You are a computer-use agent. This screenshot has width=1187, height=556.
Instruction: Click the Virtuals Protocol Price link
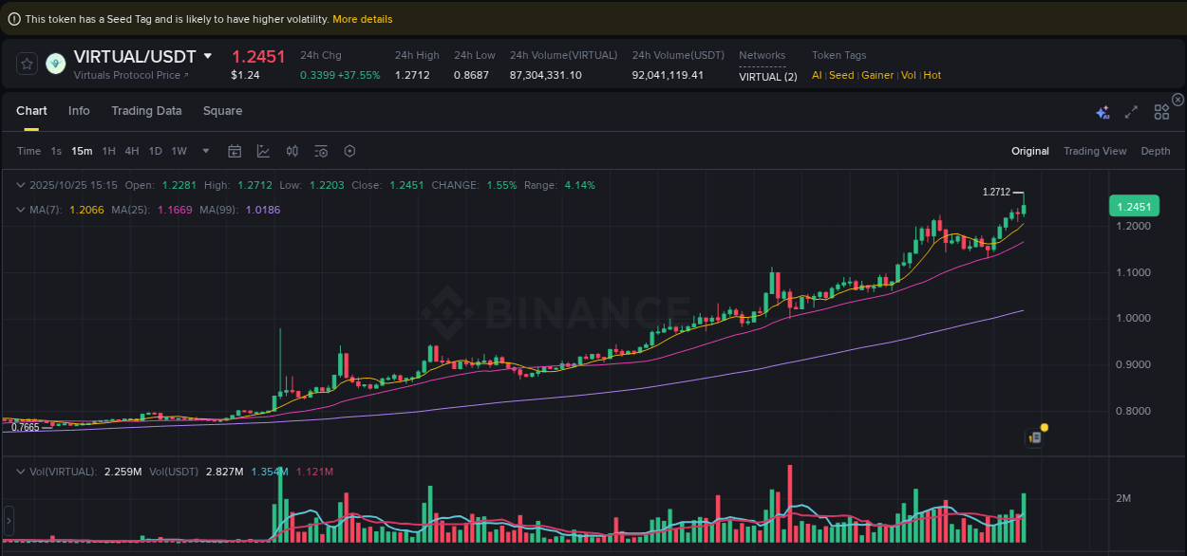click(127, 75)
